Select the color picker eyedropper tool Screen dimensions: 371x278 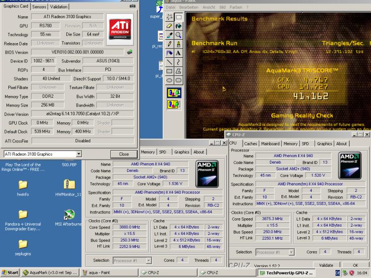169,35
